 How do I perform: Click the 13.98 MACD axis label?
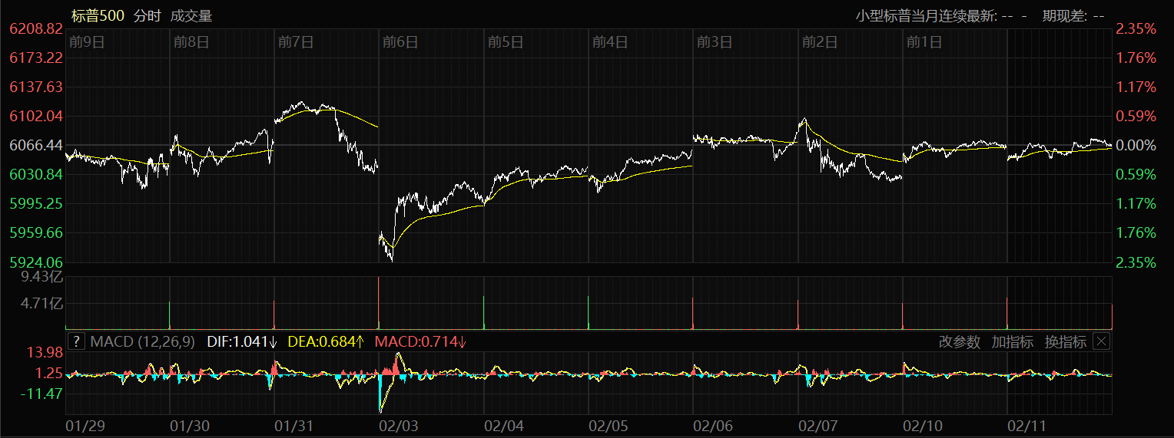[x=45, y=353]
